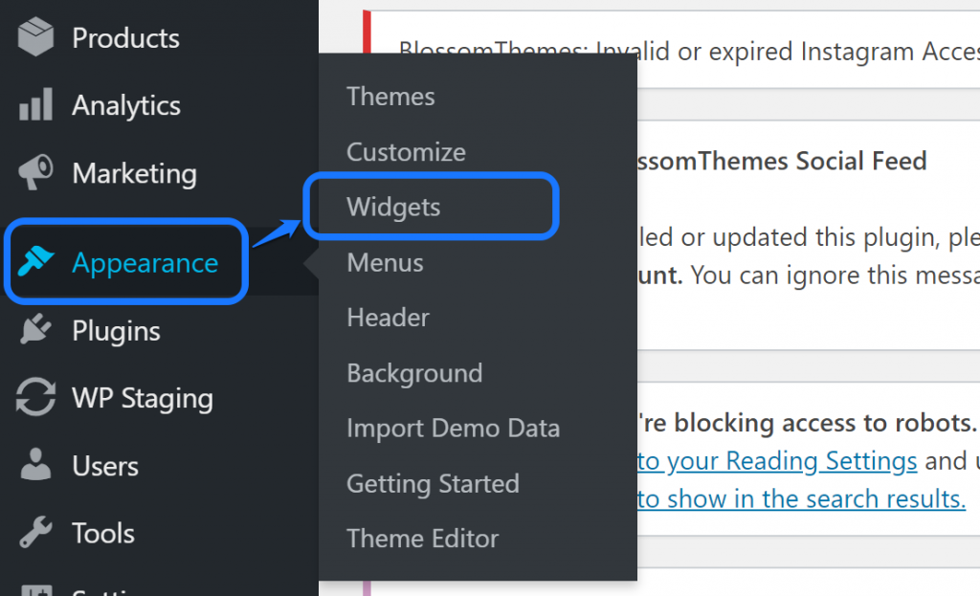Click the 'show in the search results' link
This screenshot has width=980, height=596.
click(x=801, y=498)
